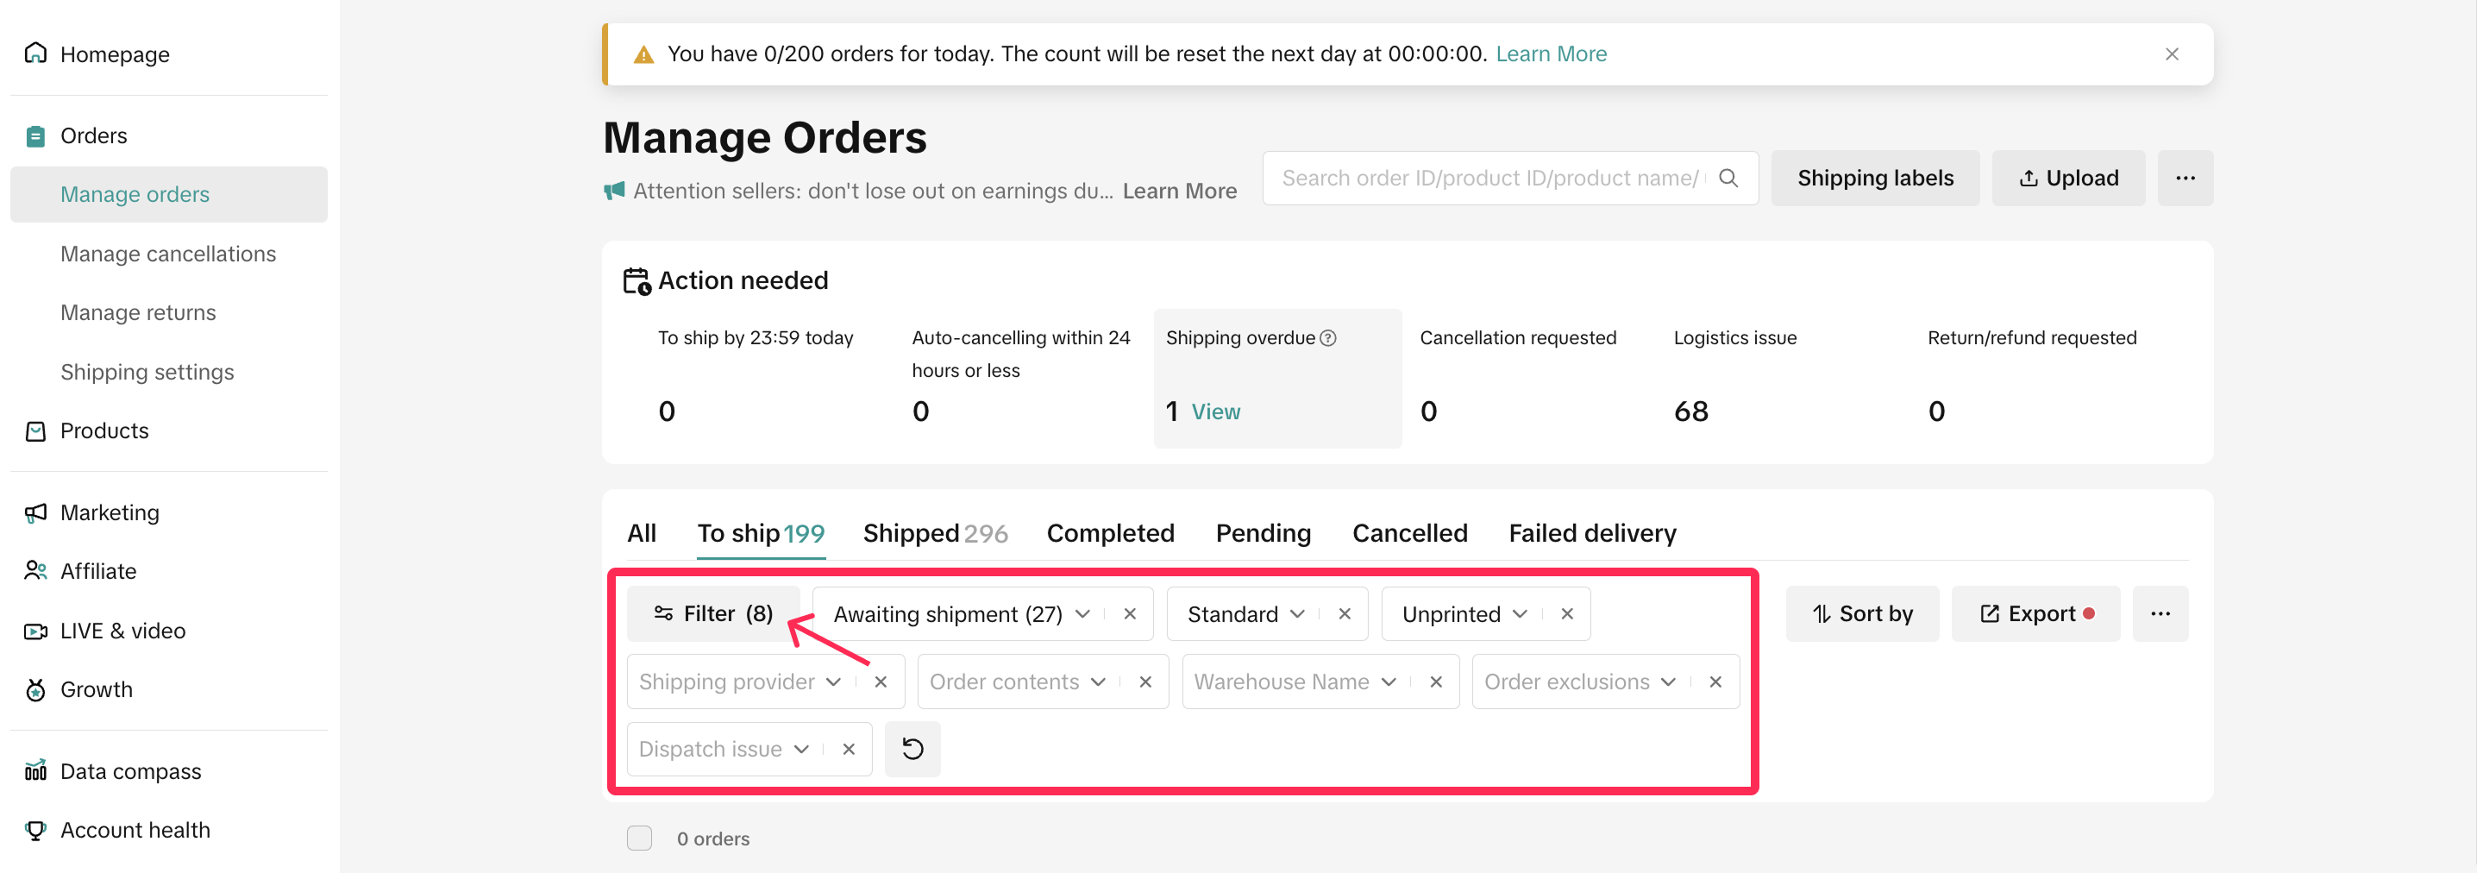2477x873 pixels.
Task: Click the Homepage sidebar item
Action: tap(115, 53)
